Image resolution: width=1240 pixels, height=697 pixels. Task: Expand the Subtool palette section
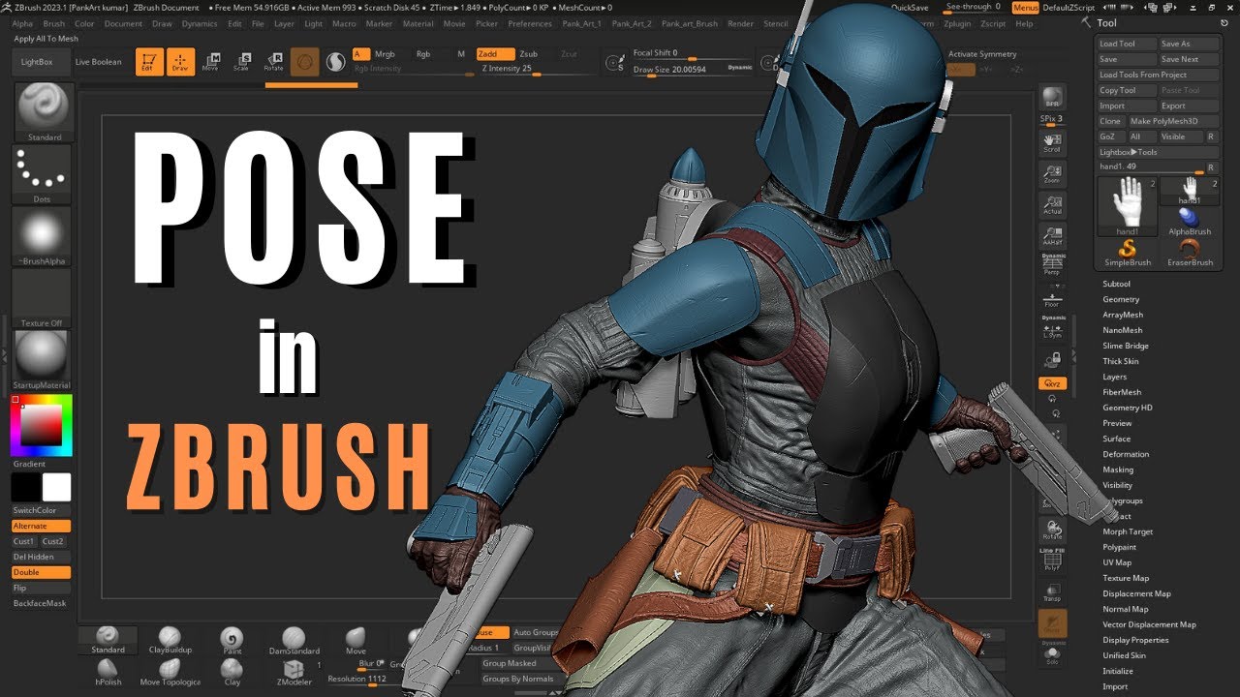pos(1117,284)
